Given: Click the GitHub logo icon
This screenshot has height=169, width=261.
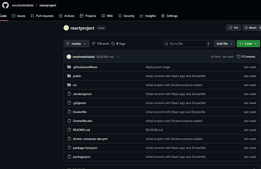Looking at the screenshot, I should click(5, 5).
